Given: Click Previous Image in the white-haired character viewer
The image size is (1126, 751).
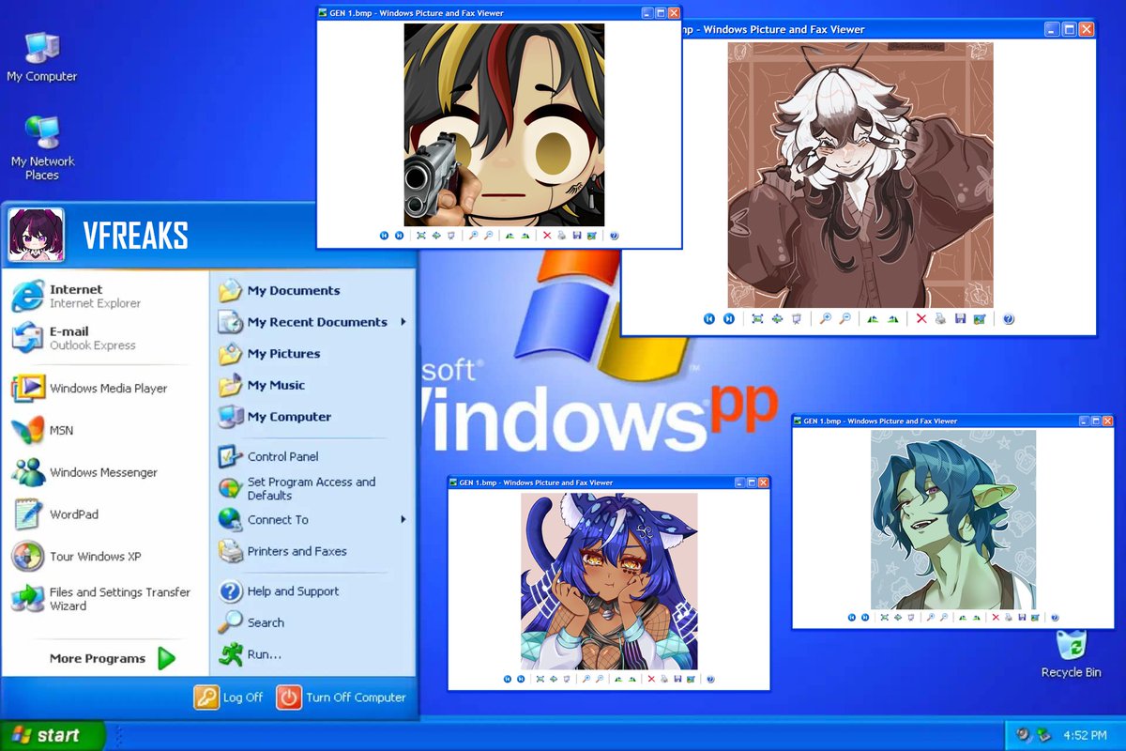Looking at the screenshot, I should (709, 319).
